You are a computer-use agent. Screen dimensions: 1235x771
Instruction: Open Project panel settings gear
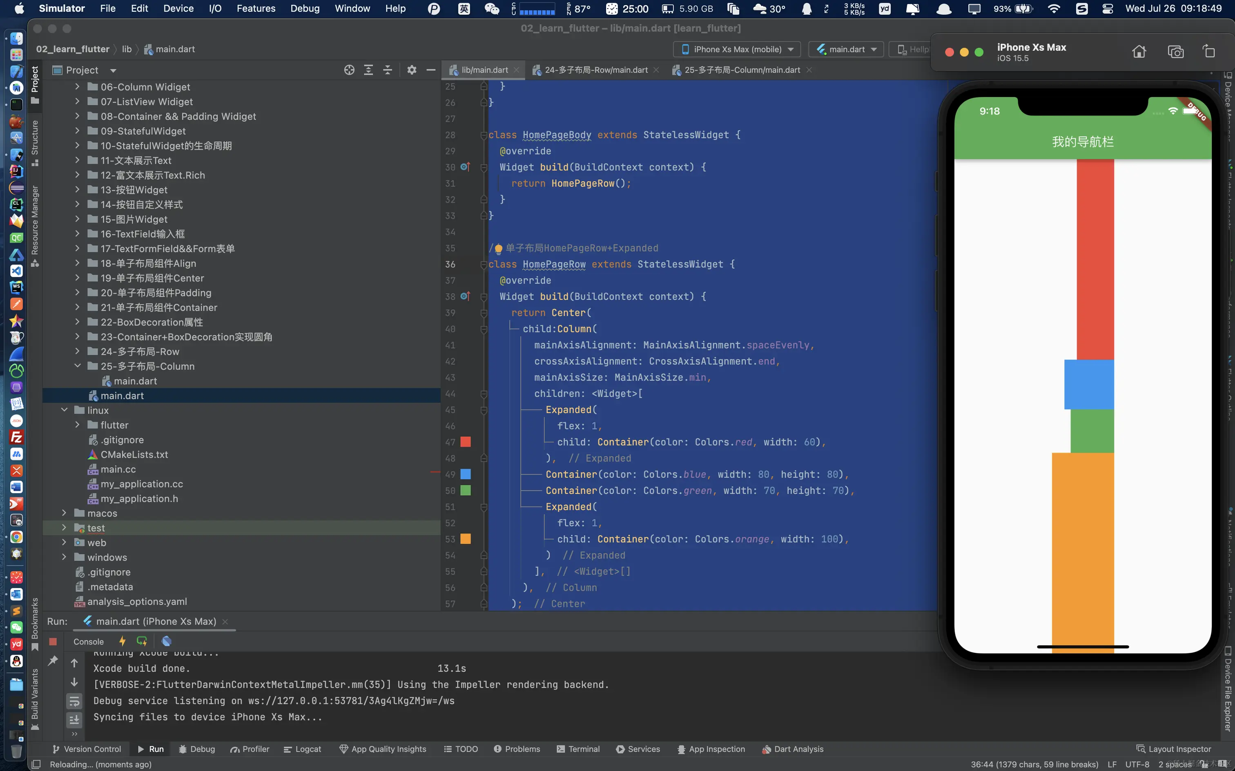pyautogui.click(x=412, y=70)
